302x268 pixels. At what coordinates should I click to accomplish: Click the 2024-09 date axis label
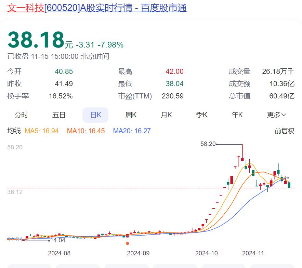pos(138,253)
